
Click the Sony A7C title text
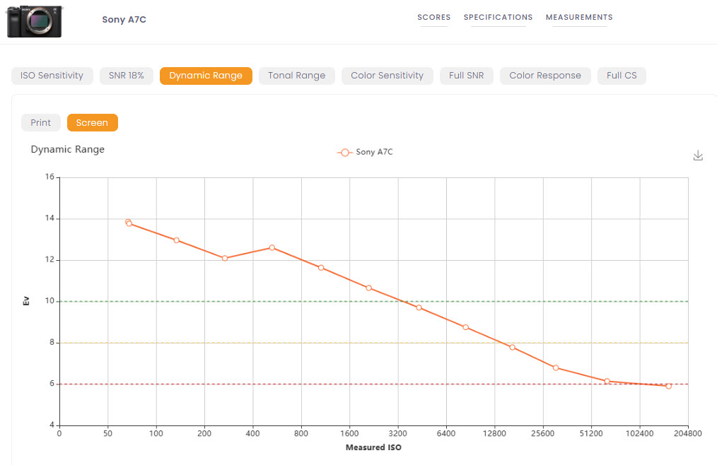[124, 19]
